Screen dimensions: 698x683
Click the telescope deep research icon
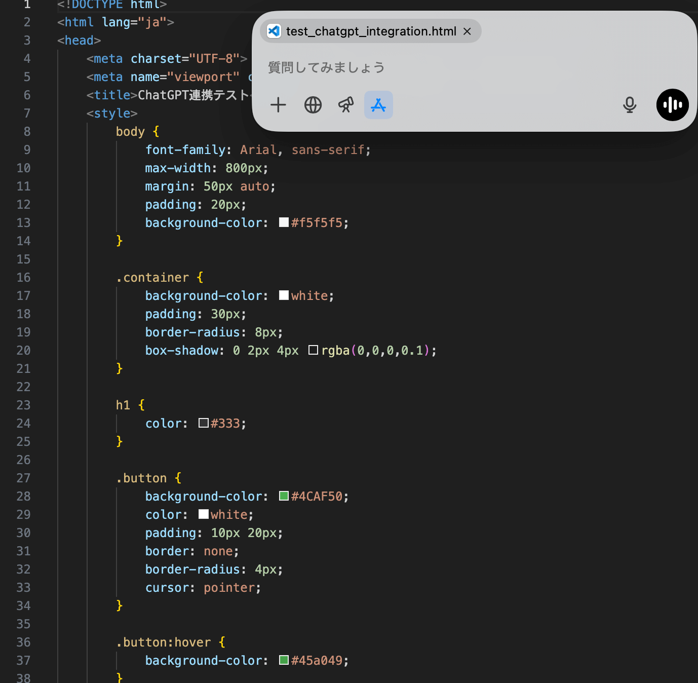346,105
